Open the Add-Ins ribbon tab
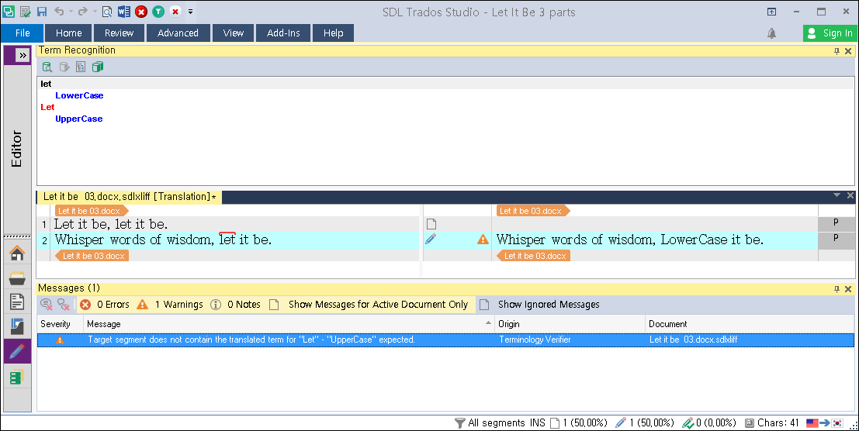859x431 pixels. click(283, 33)
